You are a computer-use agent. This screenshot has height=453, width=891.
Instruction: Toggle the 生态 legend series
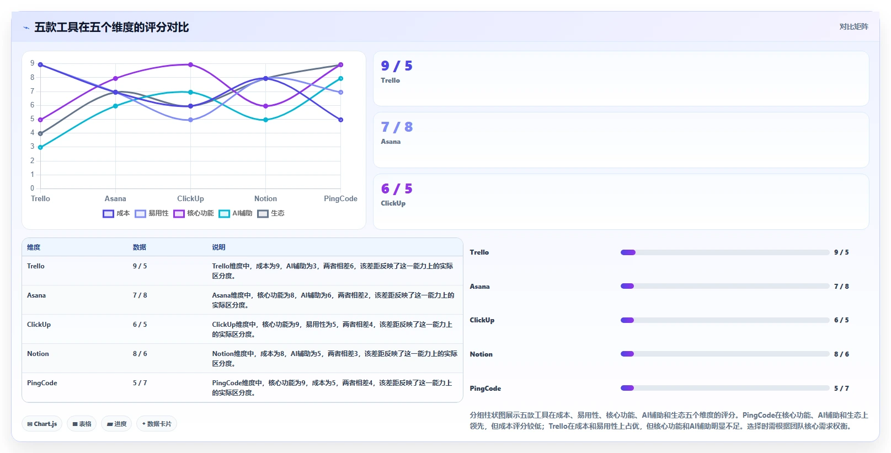[x=271, y=213]
